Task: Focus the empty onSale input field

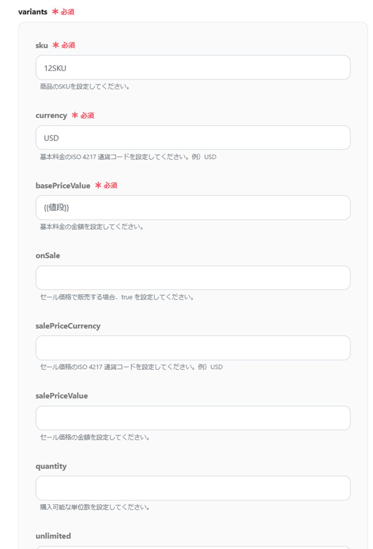Action: pos(193,278)
